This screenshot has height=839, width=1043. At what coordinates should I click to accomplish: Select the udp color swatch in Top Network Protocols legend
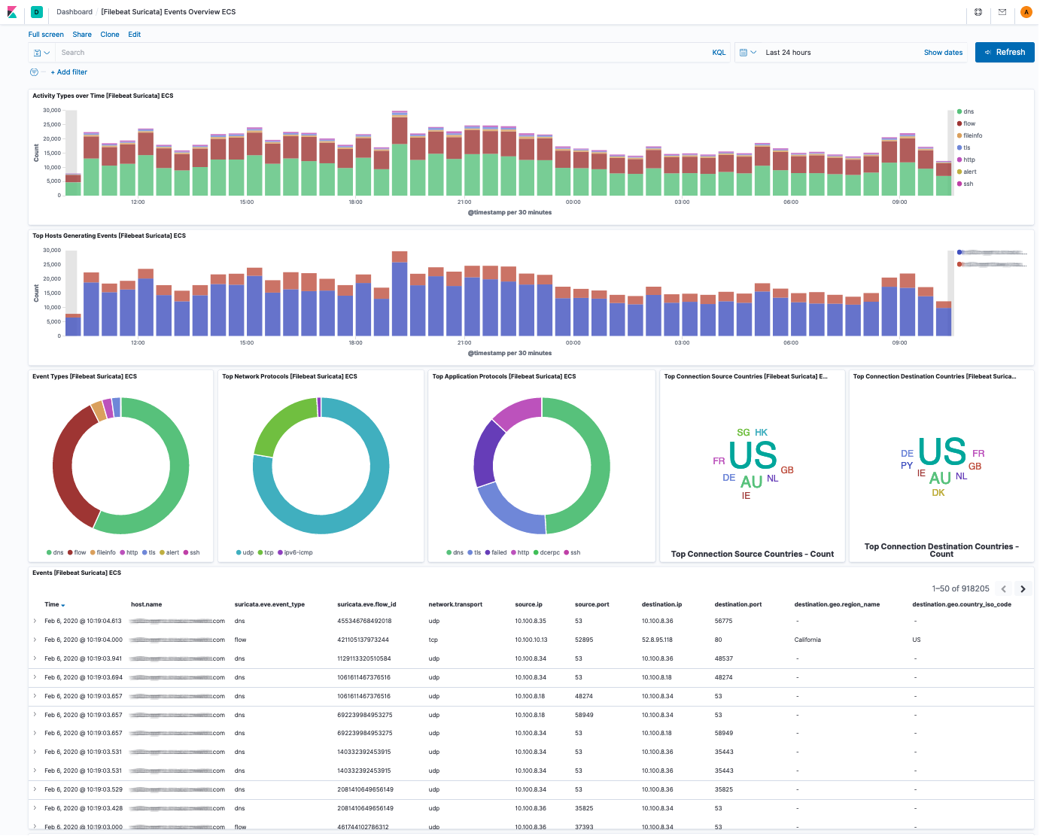[x=237, y=552]
